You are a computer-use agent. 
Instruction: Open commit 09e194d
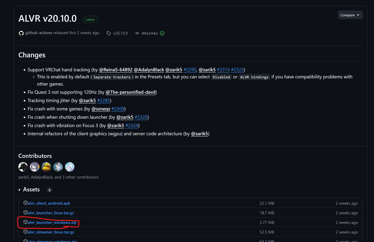tap(150, 33)
